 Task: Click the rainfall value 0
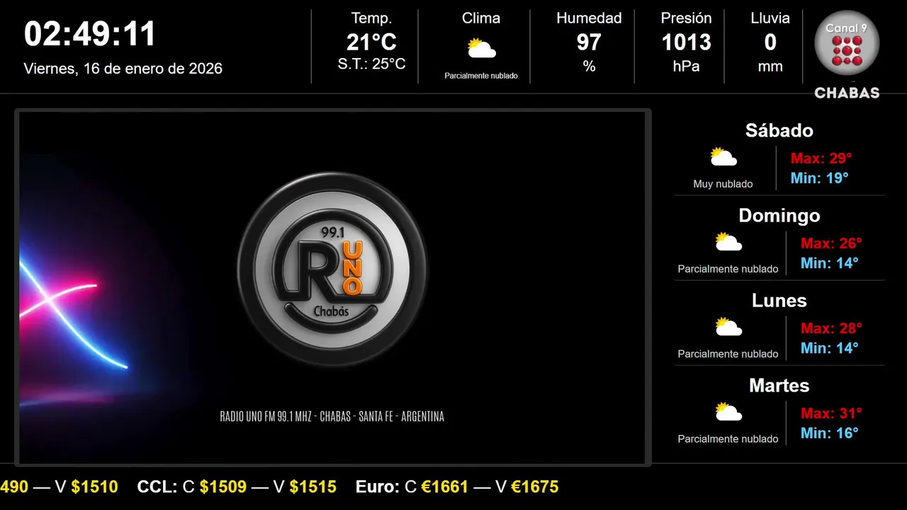(x=770, y=42)
